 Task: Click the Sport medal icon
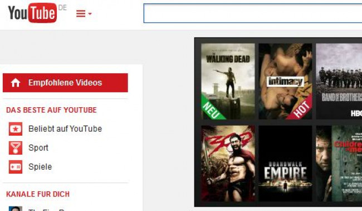(16, 148)
